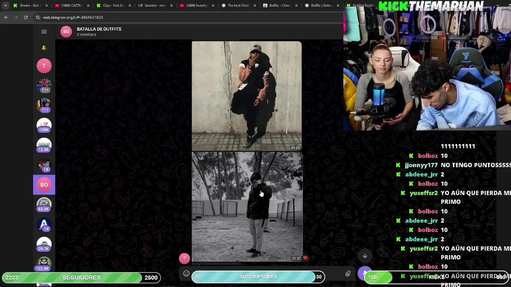Close the Stream - Kick tab

pyautogui.click(x=46, y=6)
